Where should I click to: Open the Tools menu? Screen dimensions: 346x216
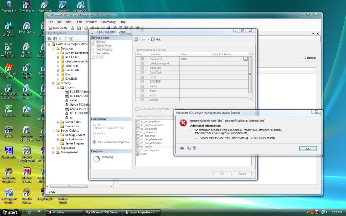pyautogui.click(x=78, y=22)
